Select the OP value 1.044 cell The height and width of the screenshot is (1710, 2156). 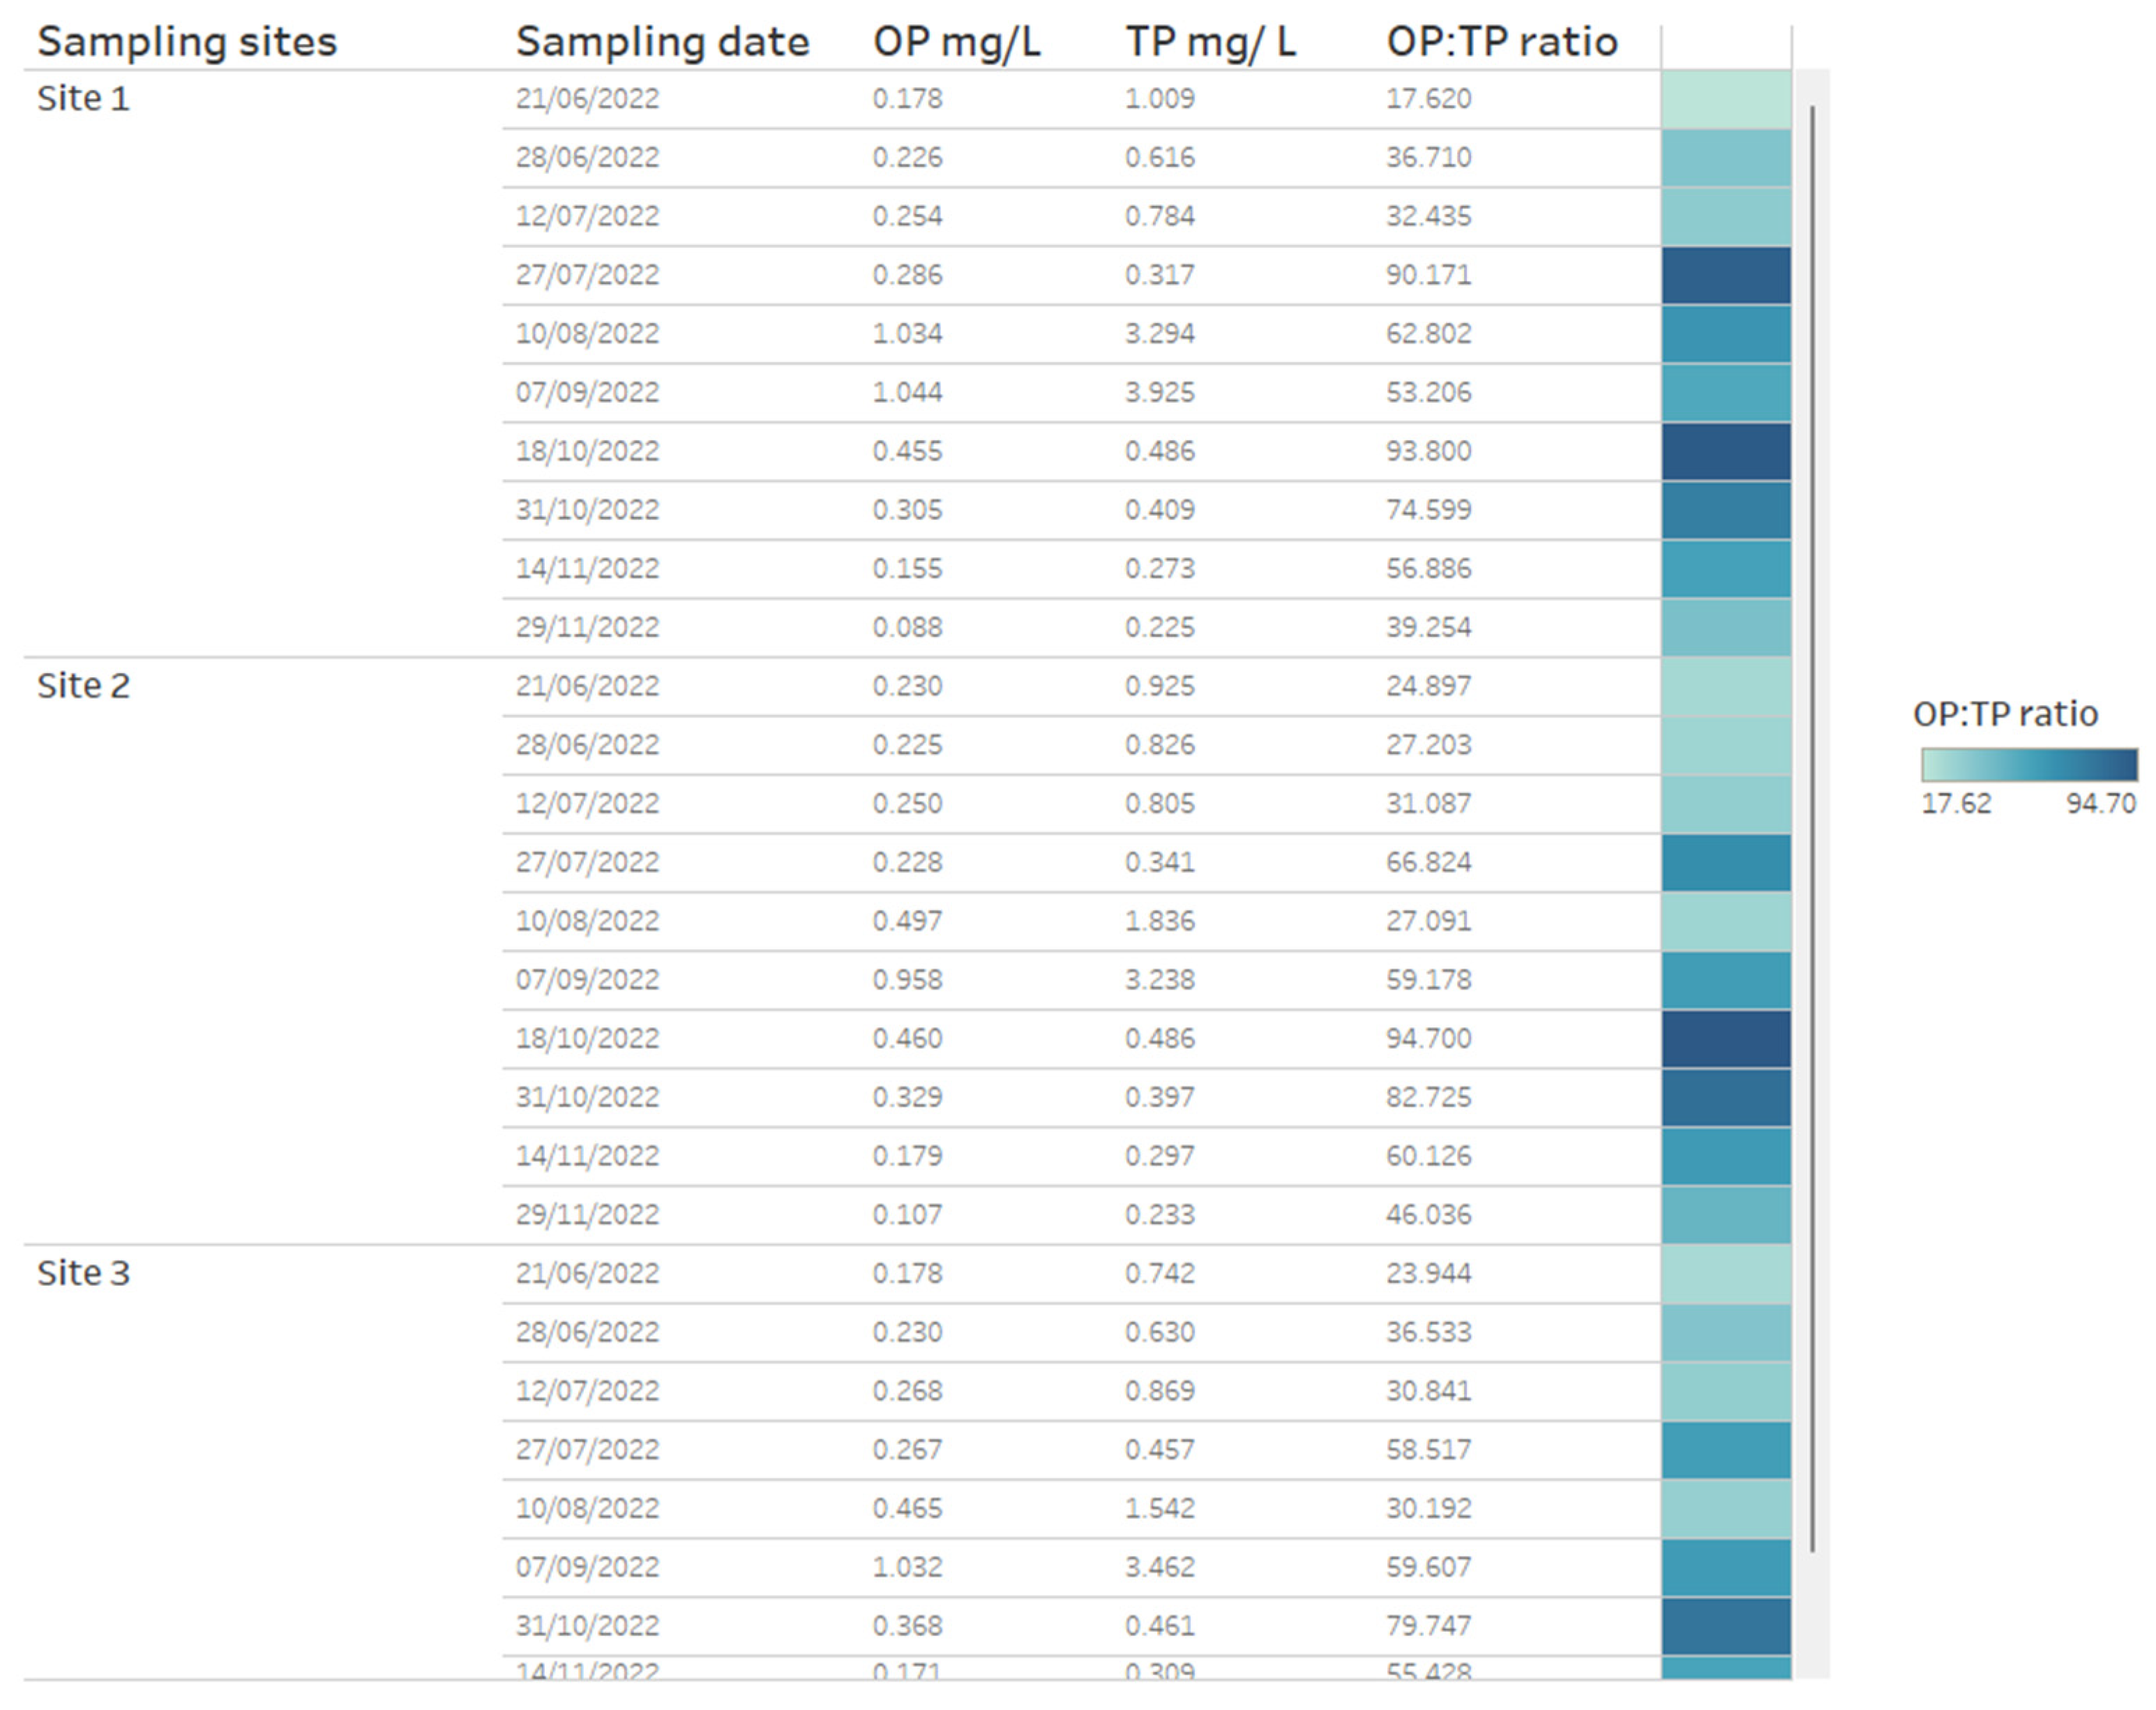point(907,392)
